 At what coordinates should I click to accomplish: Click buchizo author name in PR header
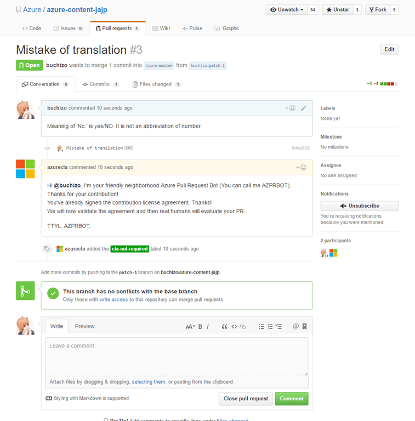(x=56, y=65)
